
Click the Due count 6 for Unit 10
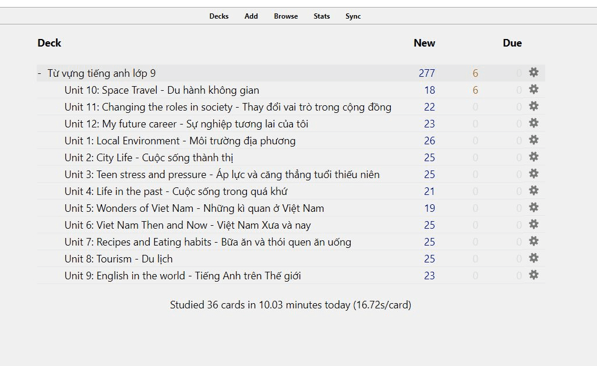475,90
